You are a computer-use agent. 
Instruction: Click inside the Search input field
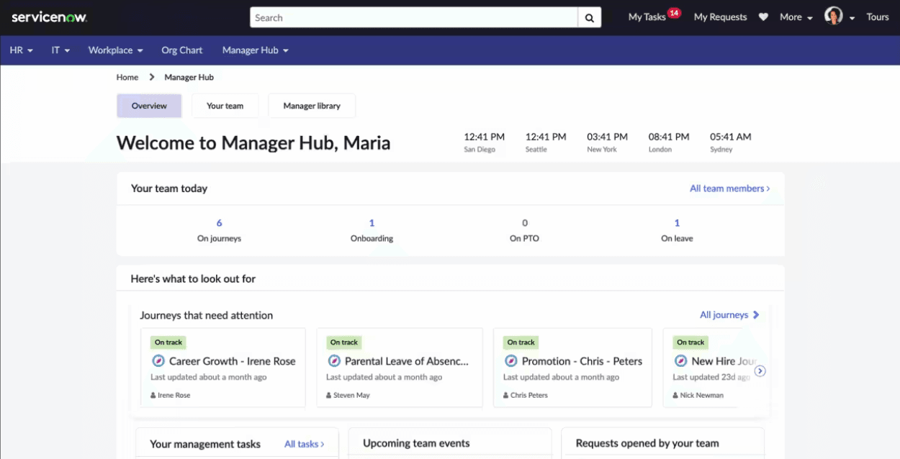pos(414,18)
